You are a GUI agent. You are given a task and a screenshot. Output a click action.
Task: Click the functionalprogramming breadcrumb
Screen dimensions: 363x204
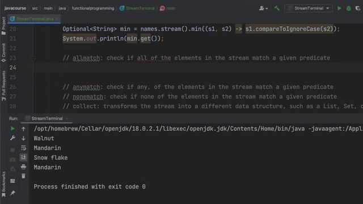pos(93,8)
